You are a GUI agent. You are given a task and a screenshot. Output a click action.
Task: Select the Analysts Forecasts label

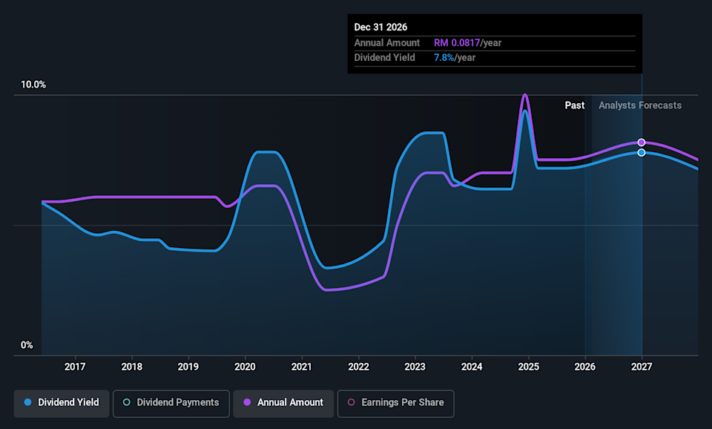[639, 105]
